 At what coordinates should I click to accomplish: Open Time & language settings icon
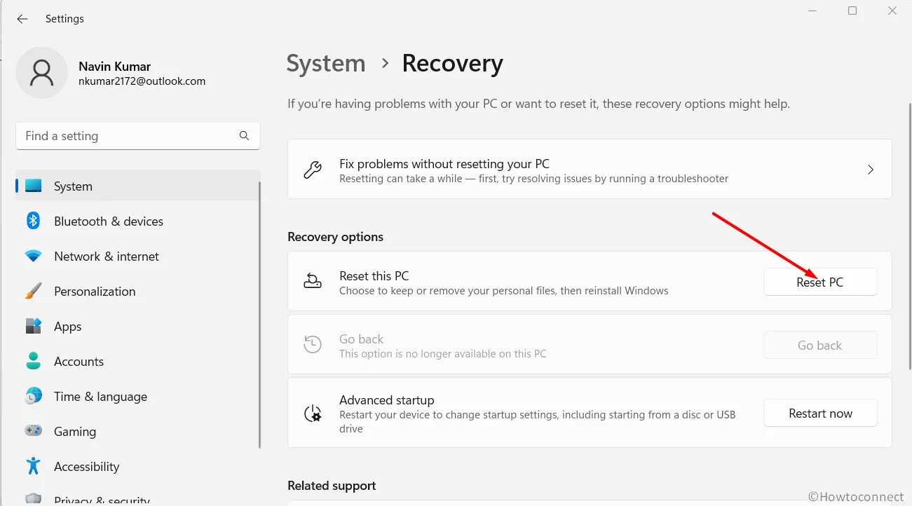coord(34,396)
